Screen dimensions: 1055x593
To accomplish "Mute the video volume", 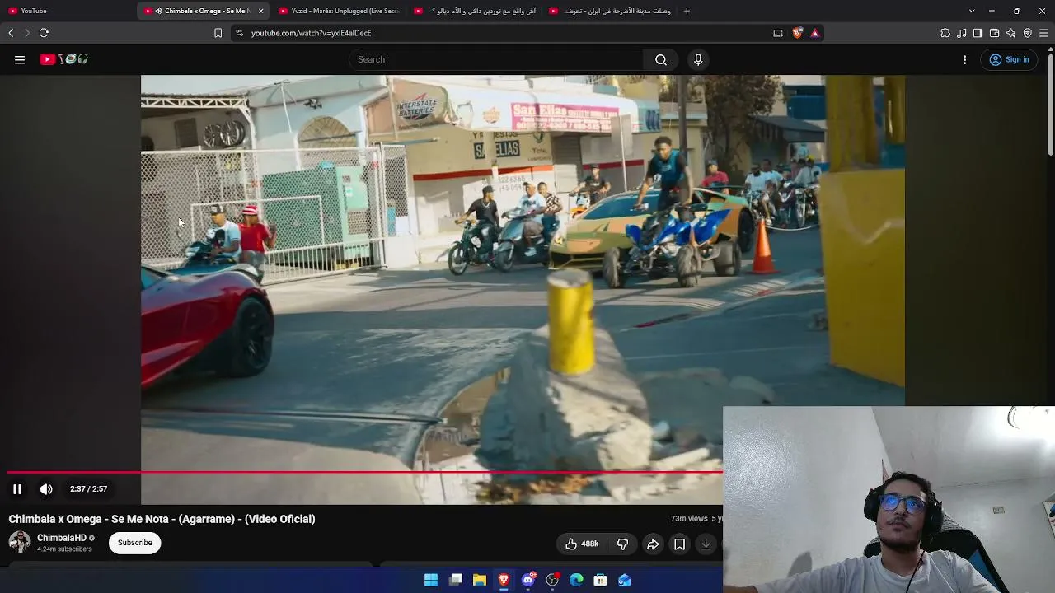I will pyautogui.click(x=46, y=489).
